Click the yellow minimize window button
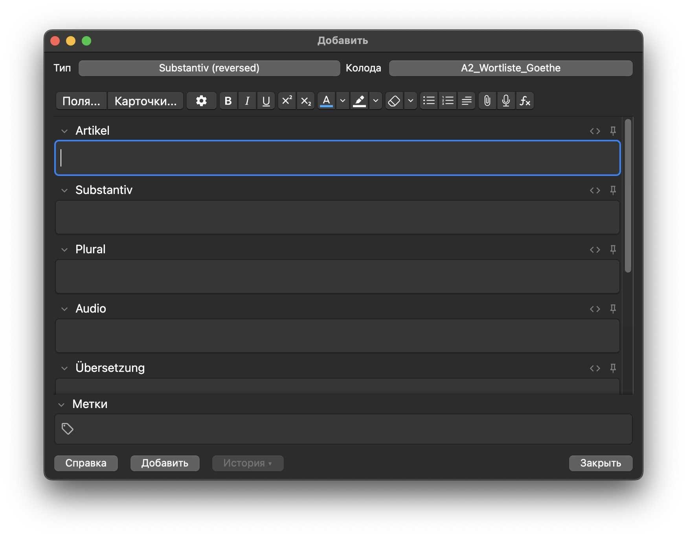This screenshot has width=687, height=538. tap(71, 41)
